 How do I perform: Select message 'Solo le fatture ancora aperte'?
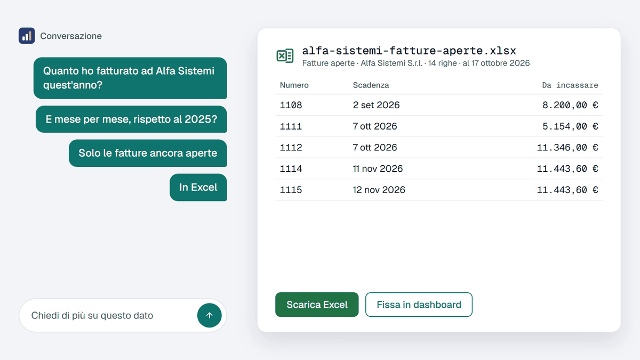[x=148, y=153]
